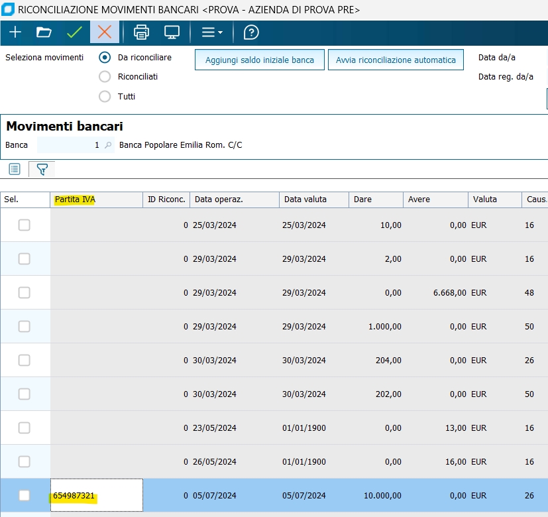
Task: Open the folder icon in toolbar
Action: coord(44,32)
